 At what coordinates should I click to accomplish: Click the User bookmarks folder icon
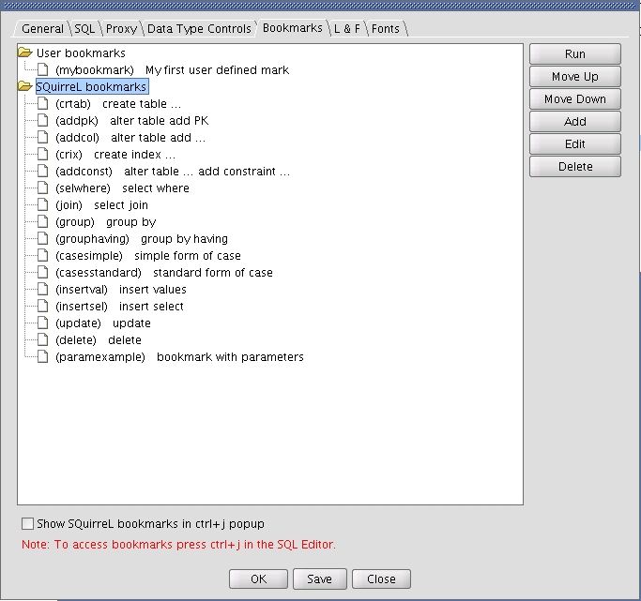pyautogui.click(x=25, y=53)
